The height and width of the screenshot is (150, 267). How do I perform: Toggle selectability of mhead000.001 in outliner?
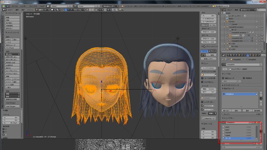(x=260, y=38)
